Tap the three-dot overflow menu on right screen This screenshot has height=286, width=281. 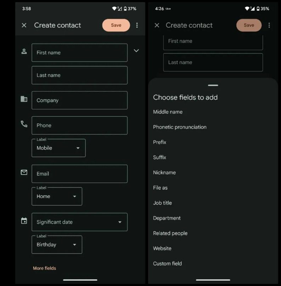269,25
